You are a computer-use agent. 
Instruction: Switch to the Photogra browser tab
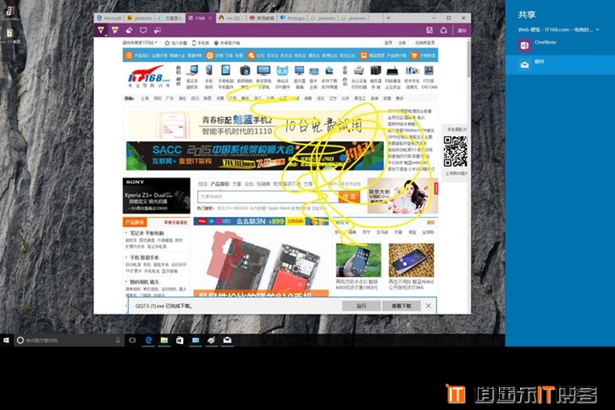[x=292, y=18]
